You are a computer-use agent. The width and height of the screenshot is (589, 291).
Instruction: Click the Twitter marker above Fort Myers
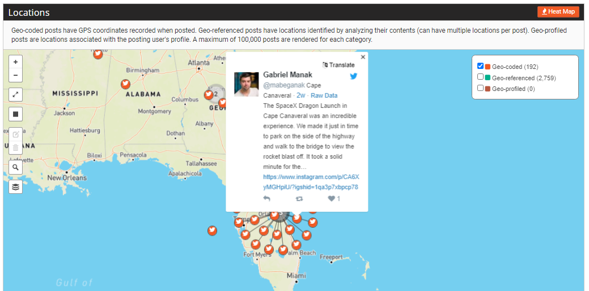point(256,245)
